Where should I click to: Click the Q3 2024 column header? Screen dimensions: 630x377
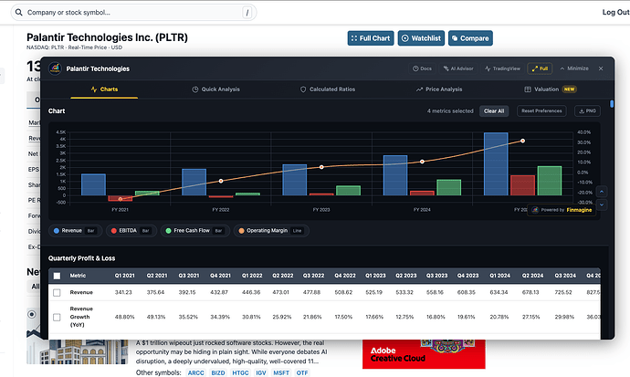(565, 276)
